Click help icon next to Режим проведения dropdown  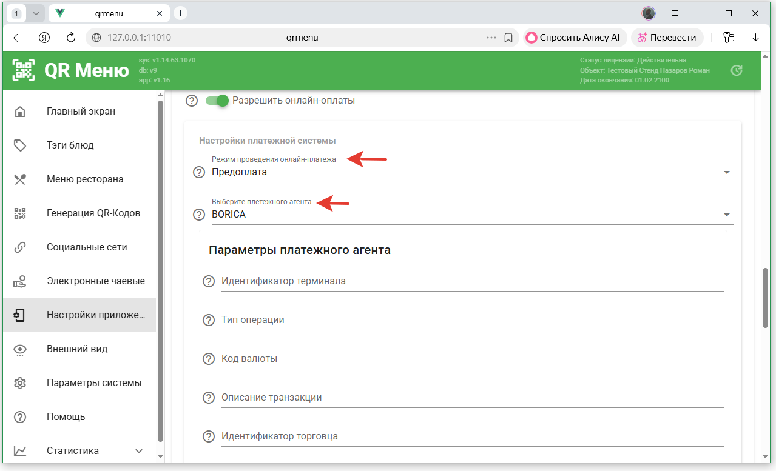pyautogui.click(x=199, y=172)
